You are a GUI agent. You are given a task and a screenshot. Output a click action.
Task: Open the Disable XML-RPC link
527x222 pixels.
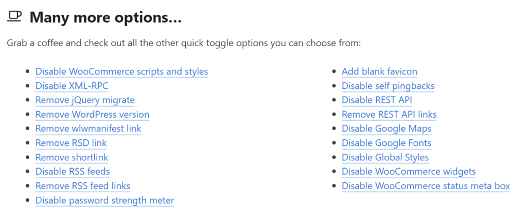(x=72, y=86)
